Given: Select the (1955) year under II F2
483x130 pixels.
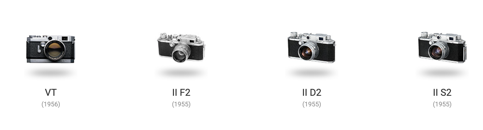Looking at the screenshot, I should click(x=181, y=104).
